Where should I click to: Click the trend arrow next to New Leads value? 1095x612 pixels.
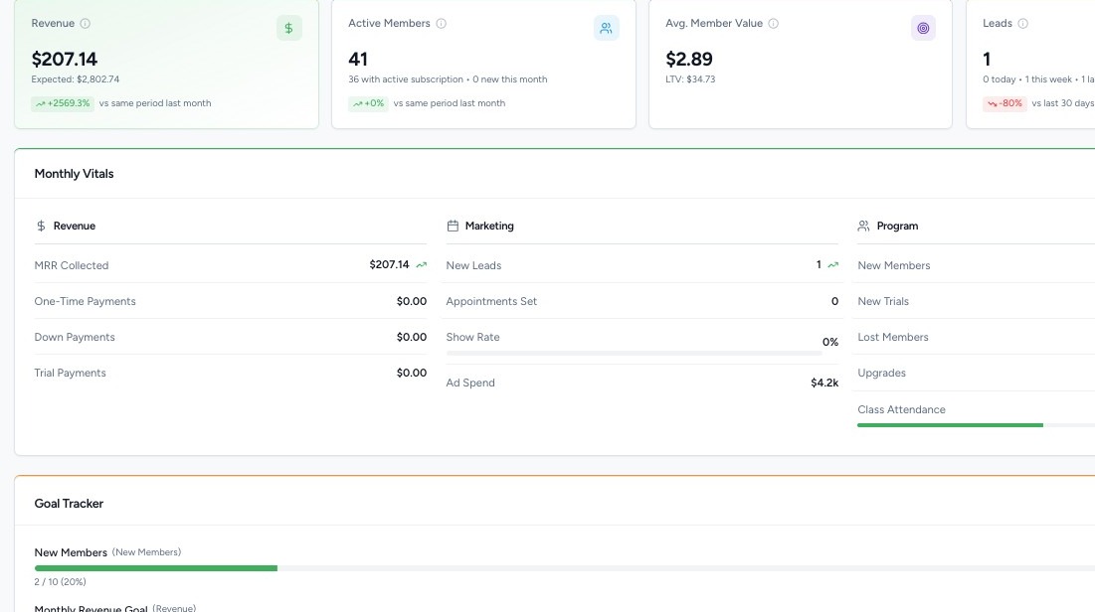[x=833, y=265]
